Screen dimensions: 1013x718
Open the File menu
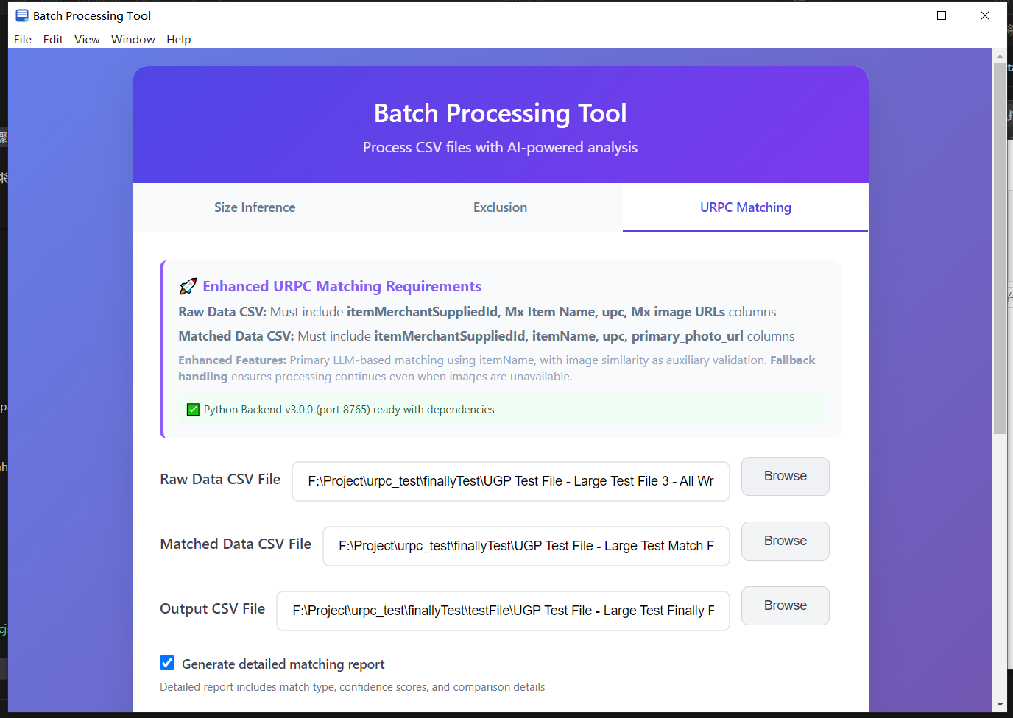point(22,39)
